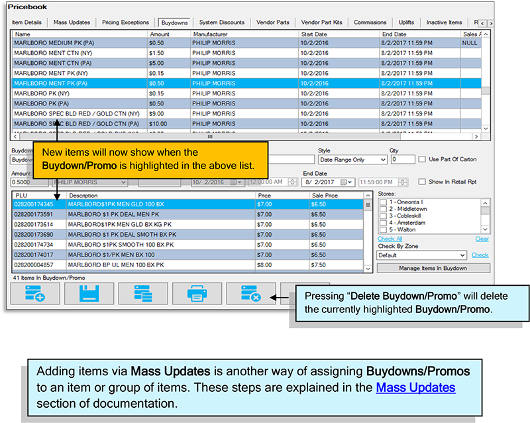The width and height of the screenshot is (530, 423).
Task: Expand the Check By Zone Default dropdown
Action: tap(422, 255)
